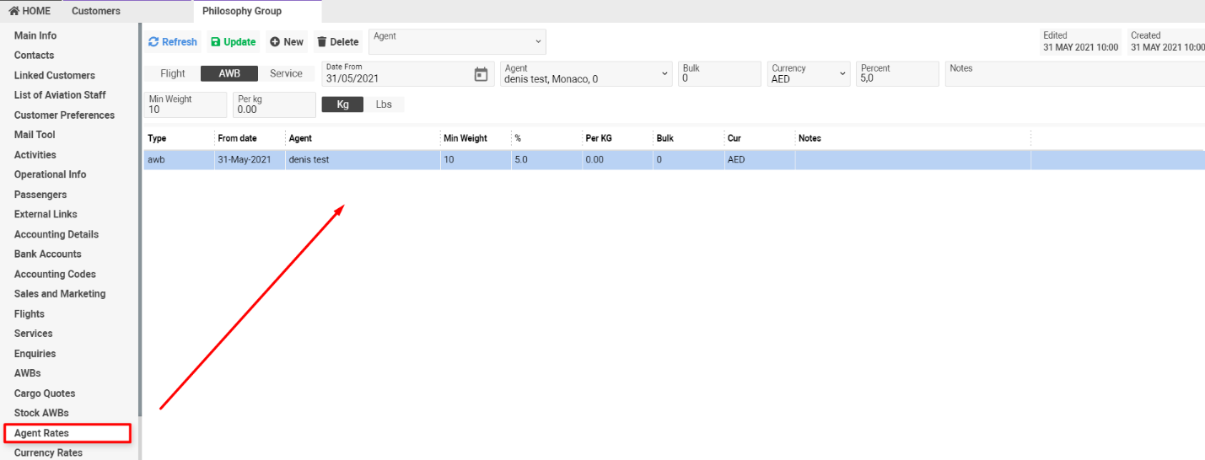Open Services section in sidebar
This screenshot has height=460, width=1205.
[34, 334]
